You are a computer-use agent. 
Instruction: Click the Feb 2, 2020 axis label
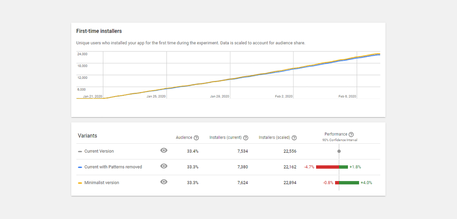(284, 96)
